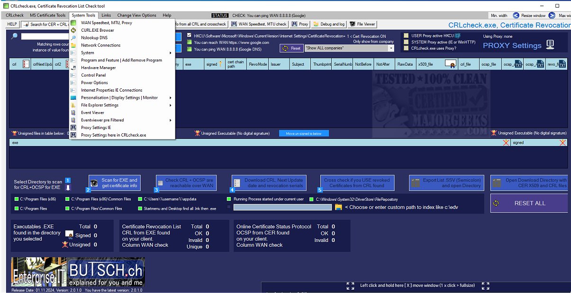This screenshot has width=571, height=293.
Task: Open Event Viewer menu entry
Action: pyautogui.click(x=123, y=112)
